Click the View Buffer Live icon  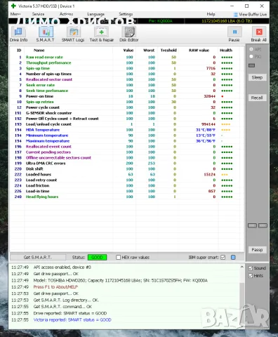click(236, 15)
